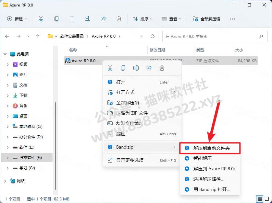Expand the address bar history dropdown
The height and width of the screenshot is (203, 272).
coord(142,36)
